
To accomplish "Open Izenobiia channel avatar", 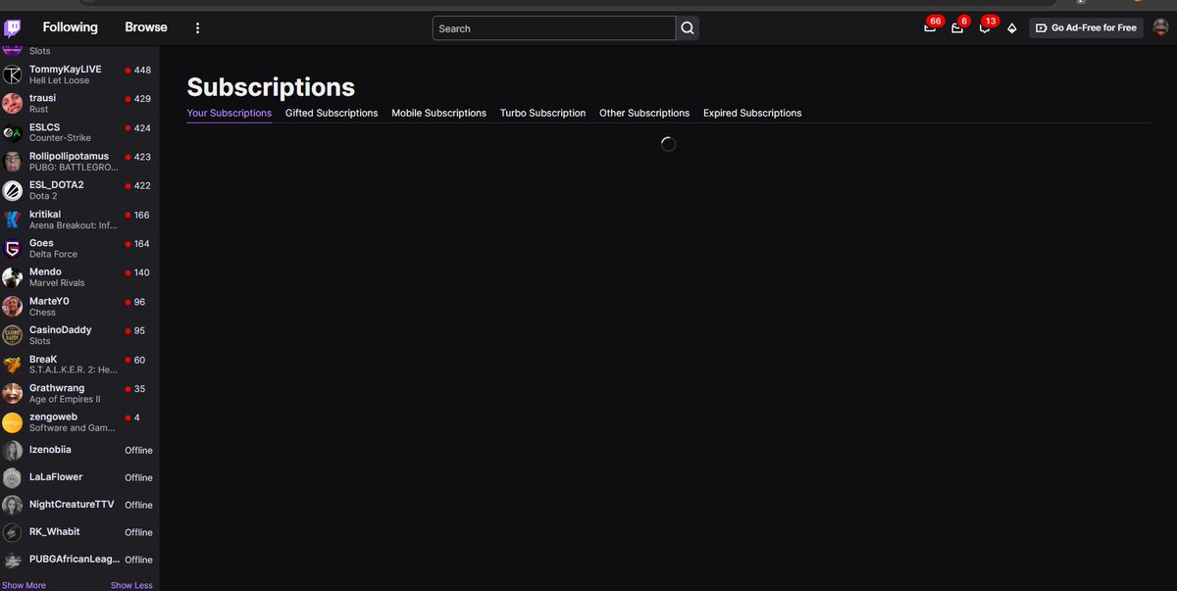I will point(12,451).
